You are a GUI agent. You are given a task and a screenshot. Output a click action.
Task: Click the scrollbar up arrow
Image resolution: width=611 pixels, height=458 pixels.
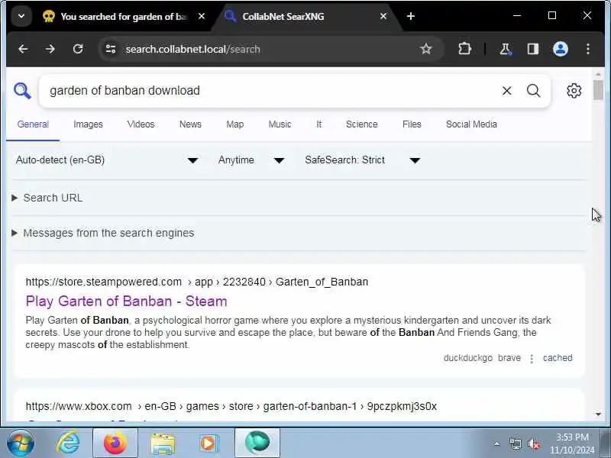[598, 73]
